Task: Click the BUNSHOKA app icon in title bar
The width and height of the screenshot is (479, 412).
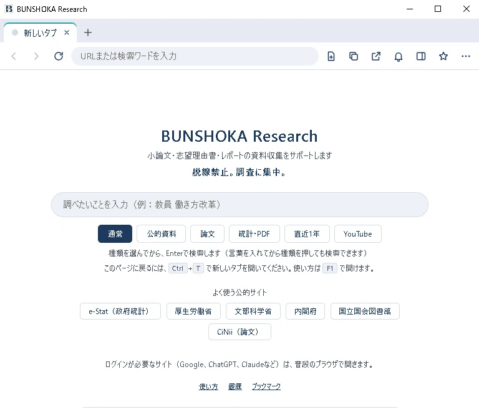Action: (x=9, y=9)
